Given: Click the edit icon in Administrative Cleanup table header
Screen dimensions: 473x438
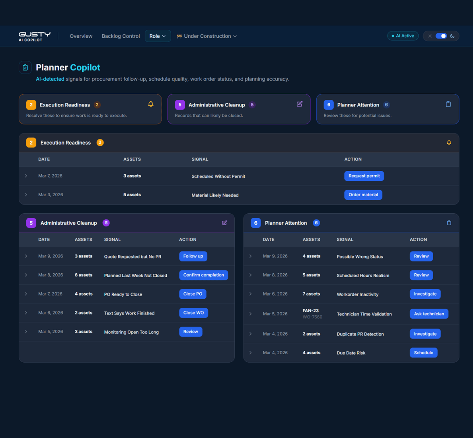Looking at the screenshot, I should click(x=224, y=223).
